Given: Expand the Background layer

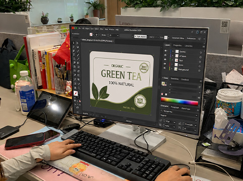Looking at the screenshot, I should [x=171, y=69].
